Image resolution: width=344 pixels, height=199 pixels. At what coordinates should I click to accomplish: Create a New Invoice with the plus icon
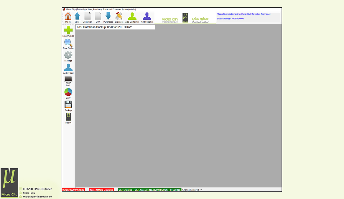68,31
